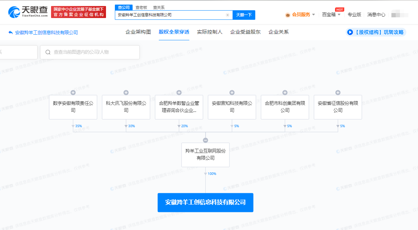Clear the search box with X icon
Image resolution: width=418 pixels, height=230 pixels.
click(x=227, y=15)
